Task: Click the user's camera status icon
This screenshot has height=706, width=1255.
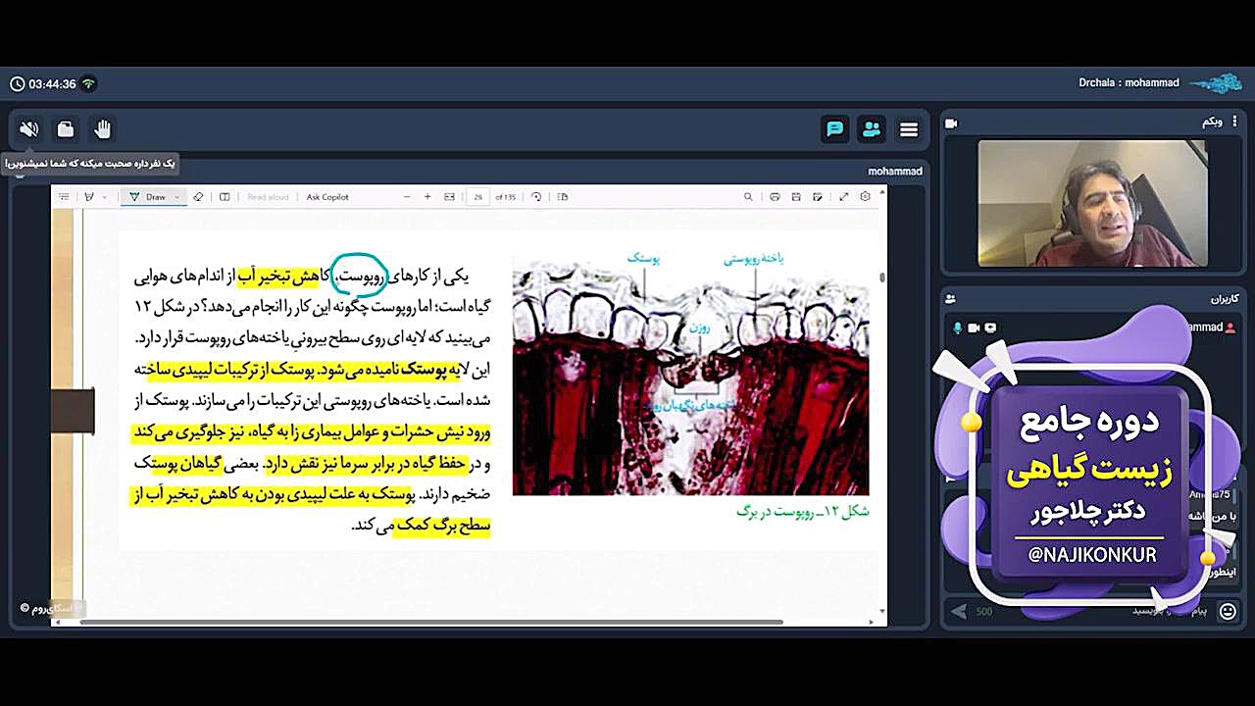Action: point(974,328)
